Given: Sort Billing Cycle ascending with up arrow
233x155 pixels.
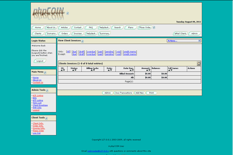Looking at the screenshot, I should 92,70.
